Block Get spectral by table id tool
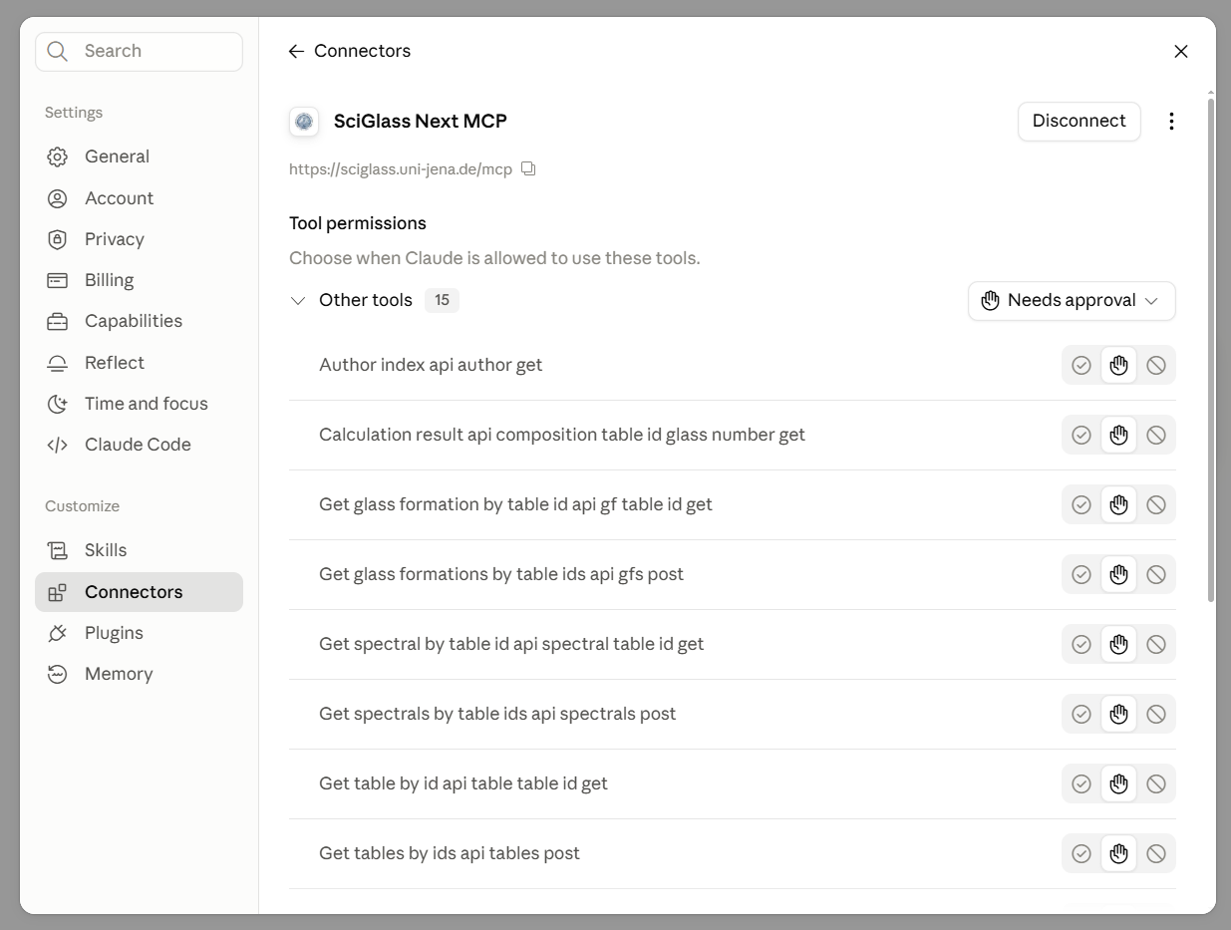Viewport: 1231px width, 930px height. click(1156, 644)
